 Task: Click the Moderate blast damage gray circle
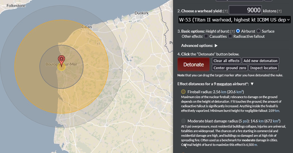point(183,121)
